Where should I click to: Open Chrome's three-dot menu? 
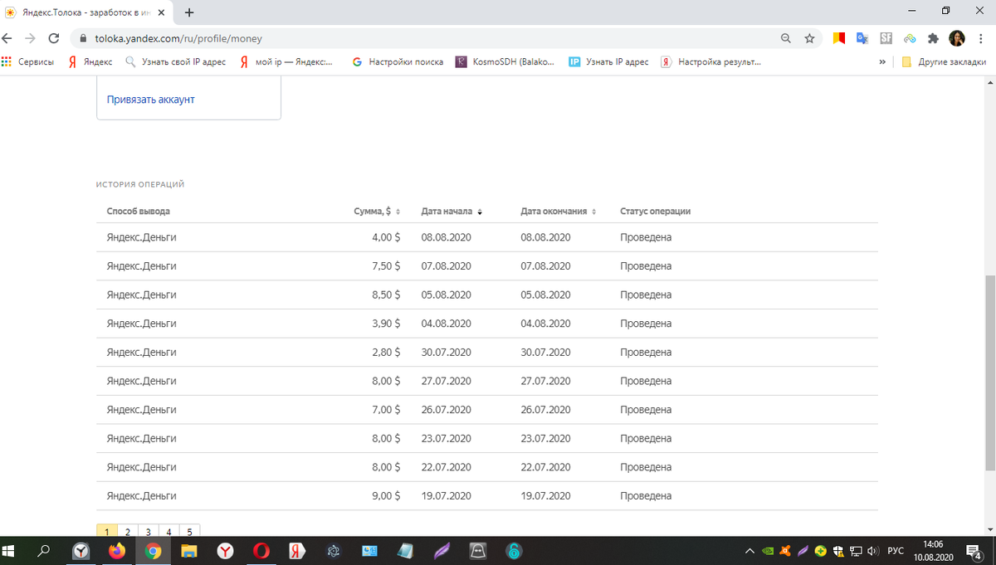pyautogui.click(x=982, y=38)
